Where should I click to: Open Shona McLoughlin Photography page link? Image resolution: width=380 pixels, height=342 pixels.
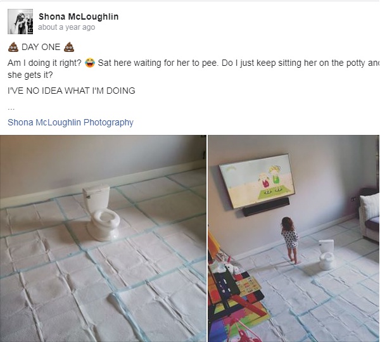pos(70,122)
